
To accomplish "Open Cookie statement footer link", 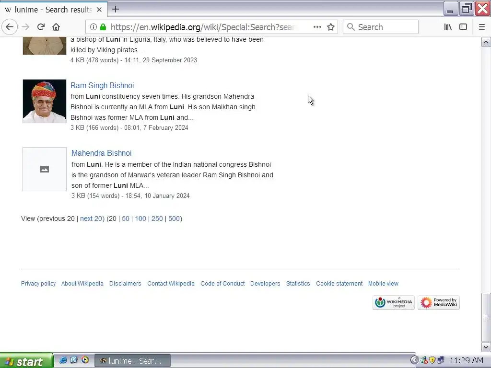I will coord(339,284).
